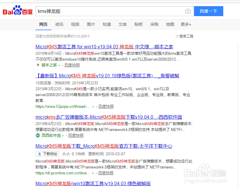This screenshot has width=240, height=189.
Task: Focus the search box containing kms神龙版
Action: (x=115, y=11)
